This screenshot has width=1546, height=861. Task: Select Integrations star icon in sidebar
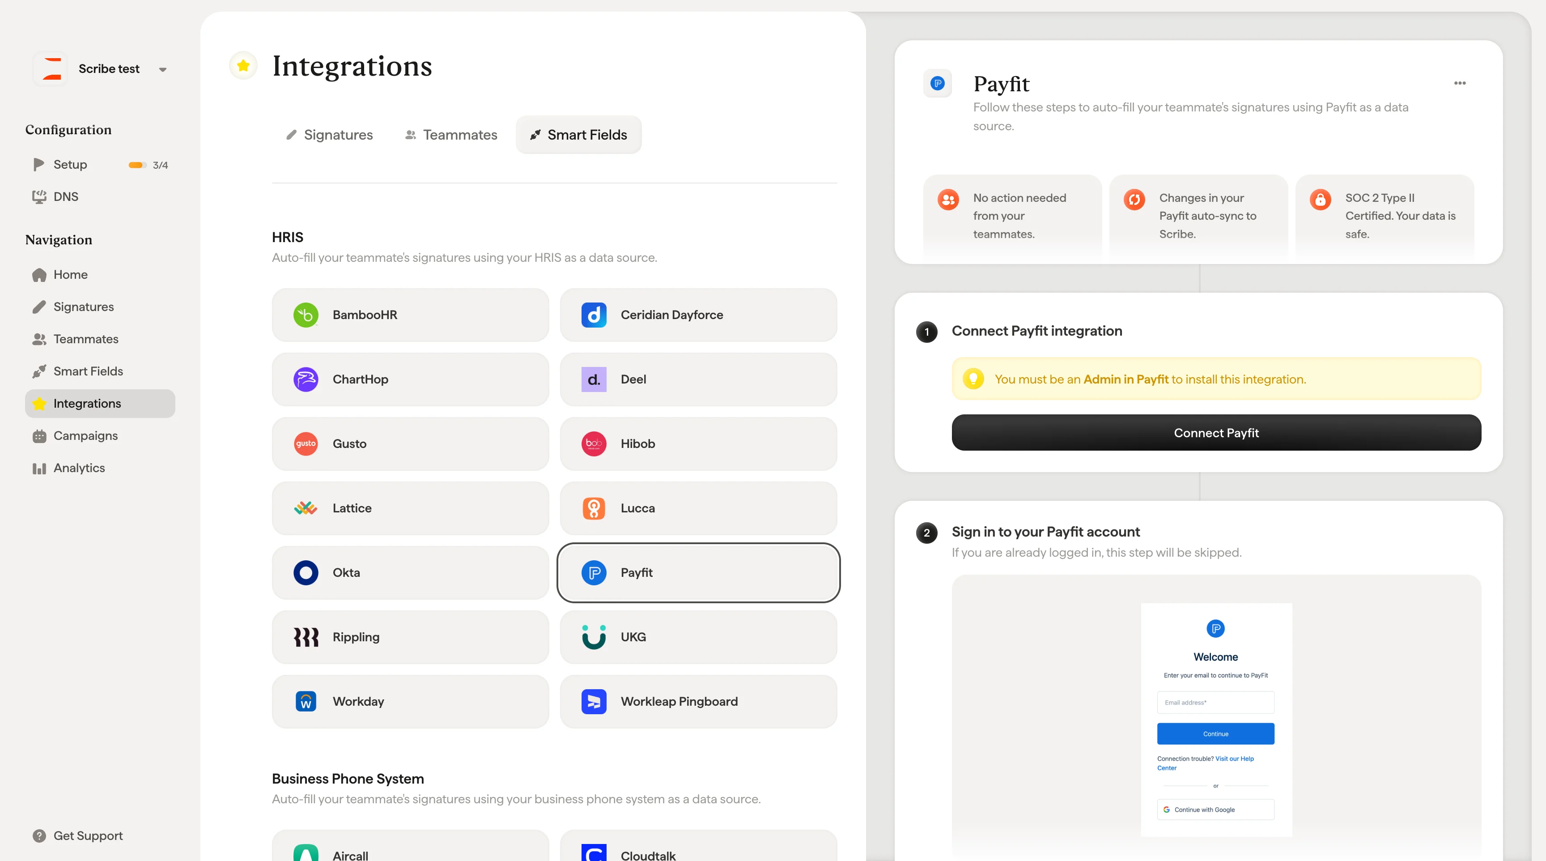[40, 404]
